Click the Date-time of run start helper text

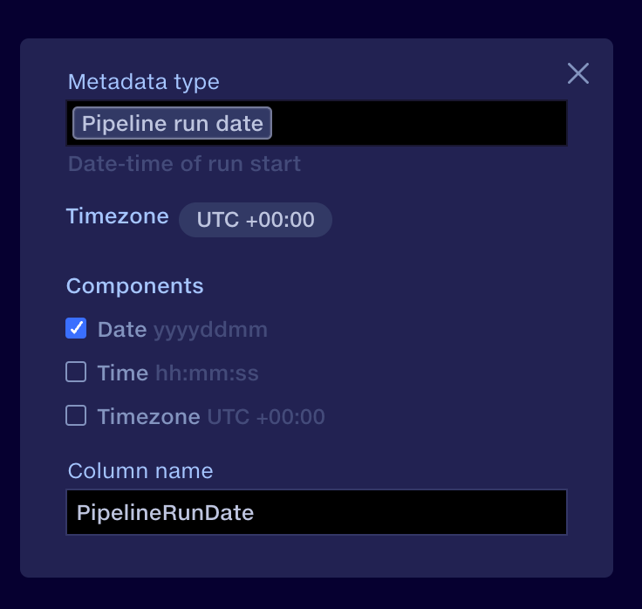tap(184, 164)
